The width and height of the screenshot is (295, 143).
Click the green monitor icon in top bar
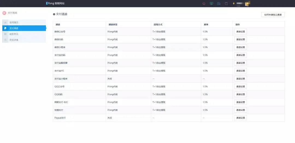click(x=211, y=4)
